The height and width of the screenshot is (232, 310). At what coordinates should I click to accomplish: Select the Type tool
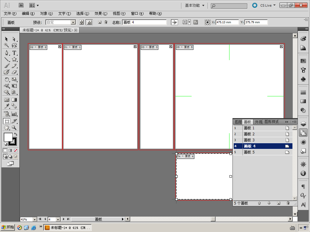pos(14,53)
